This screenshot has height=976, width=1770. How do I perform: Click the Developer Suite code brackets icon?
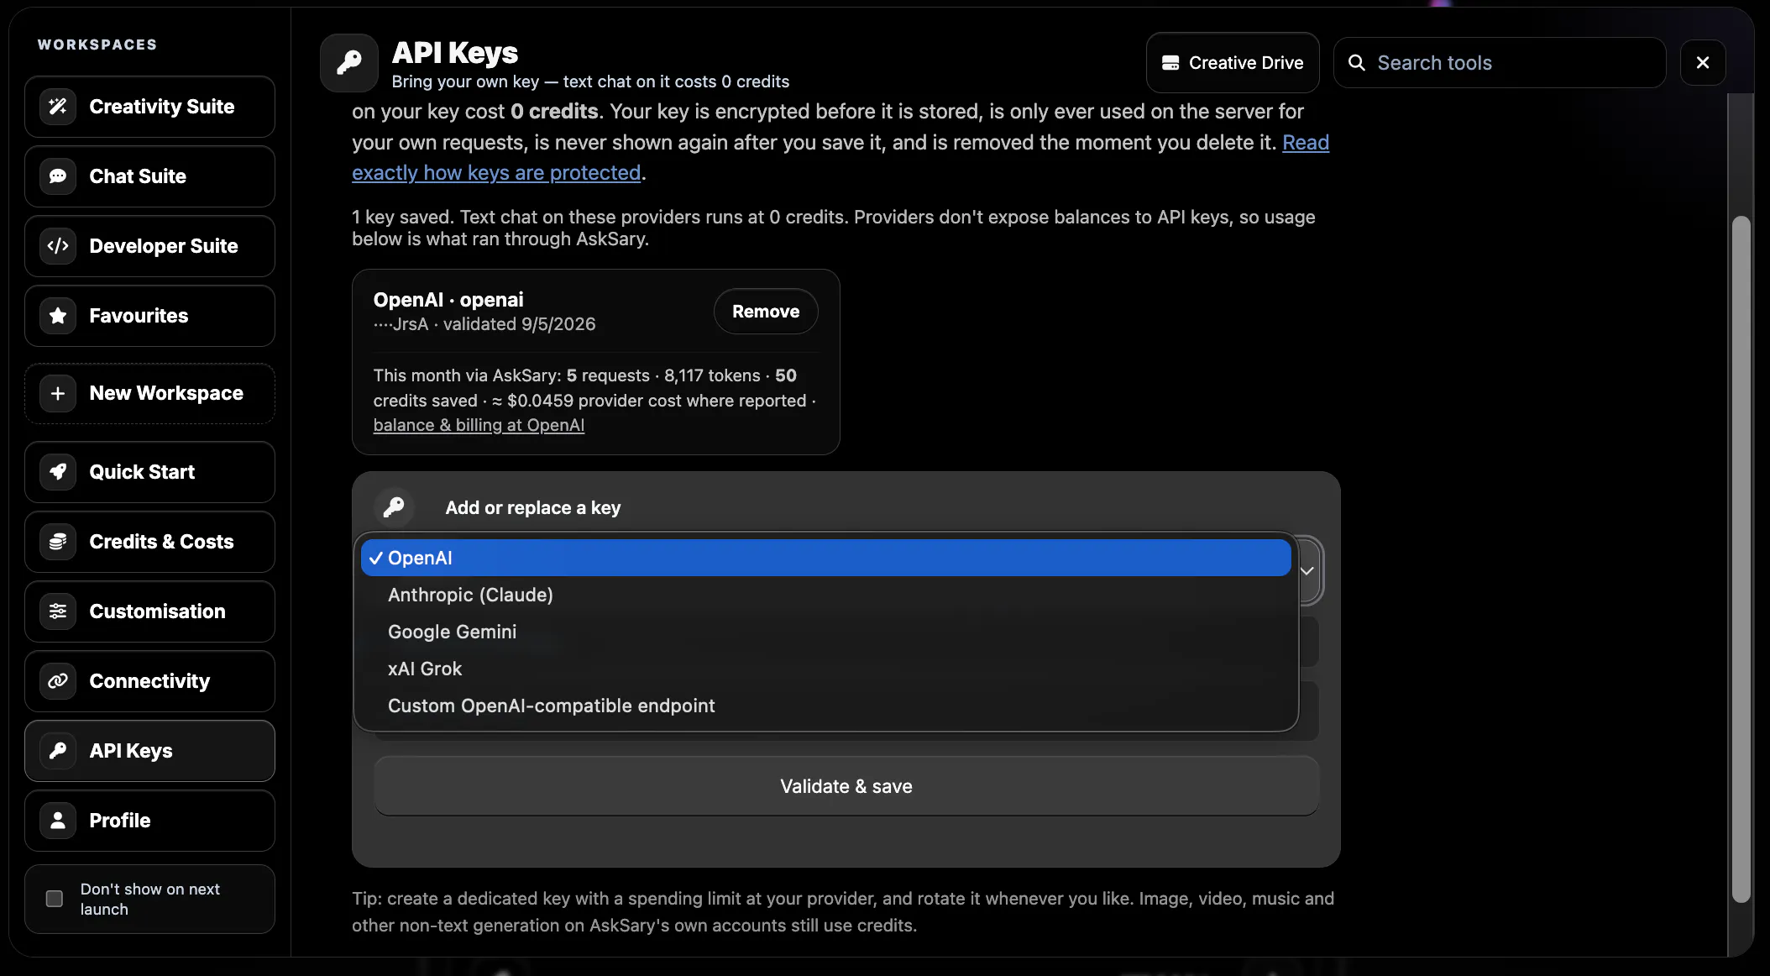(x=58, y=246)
